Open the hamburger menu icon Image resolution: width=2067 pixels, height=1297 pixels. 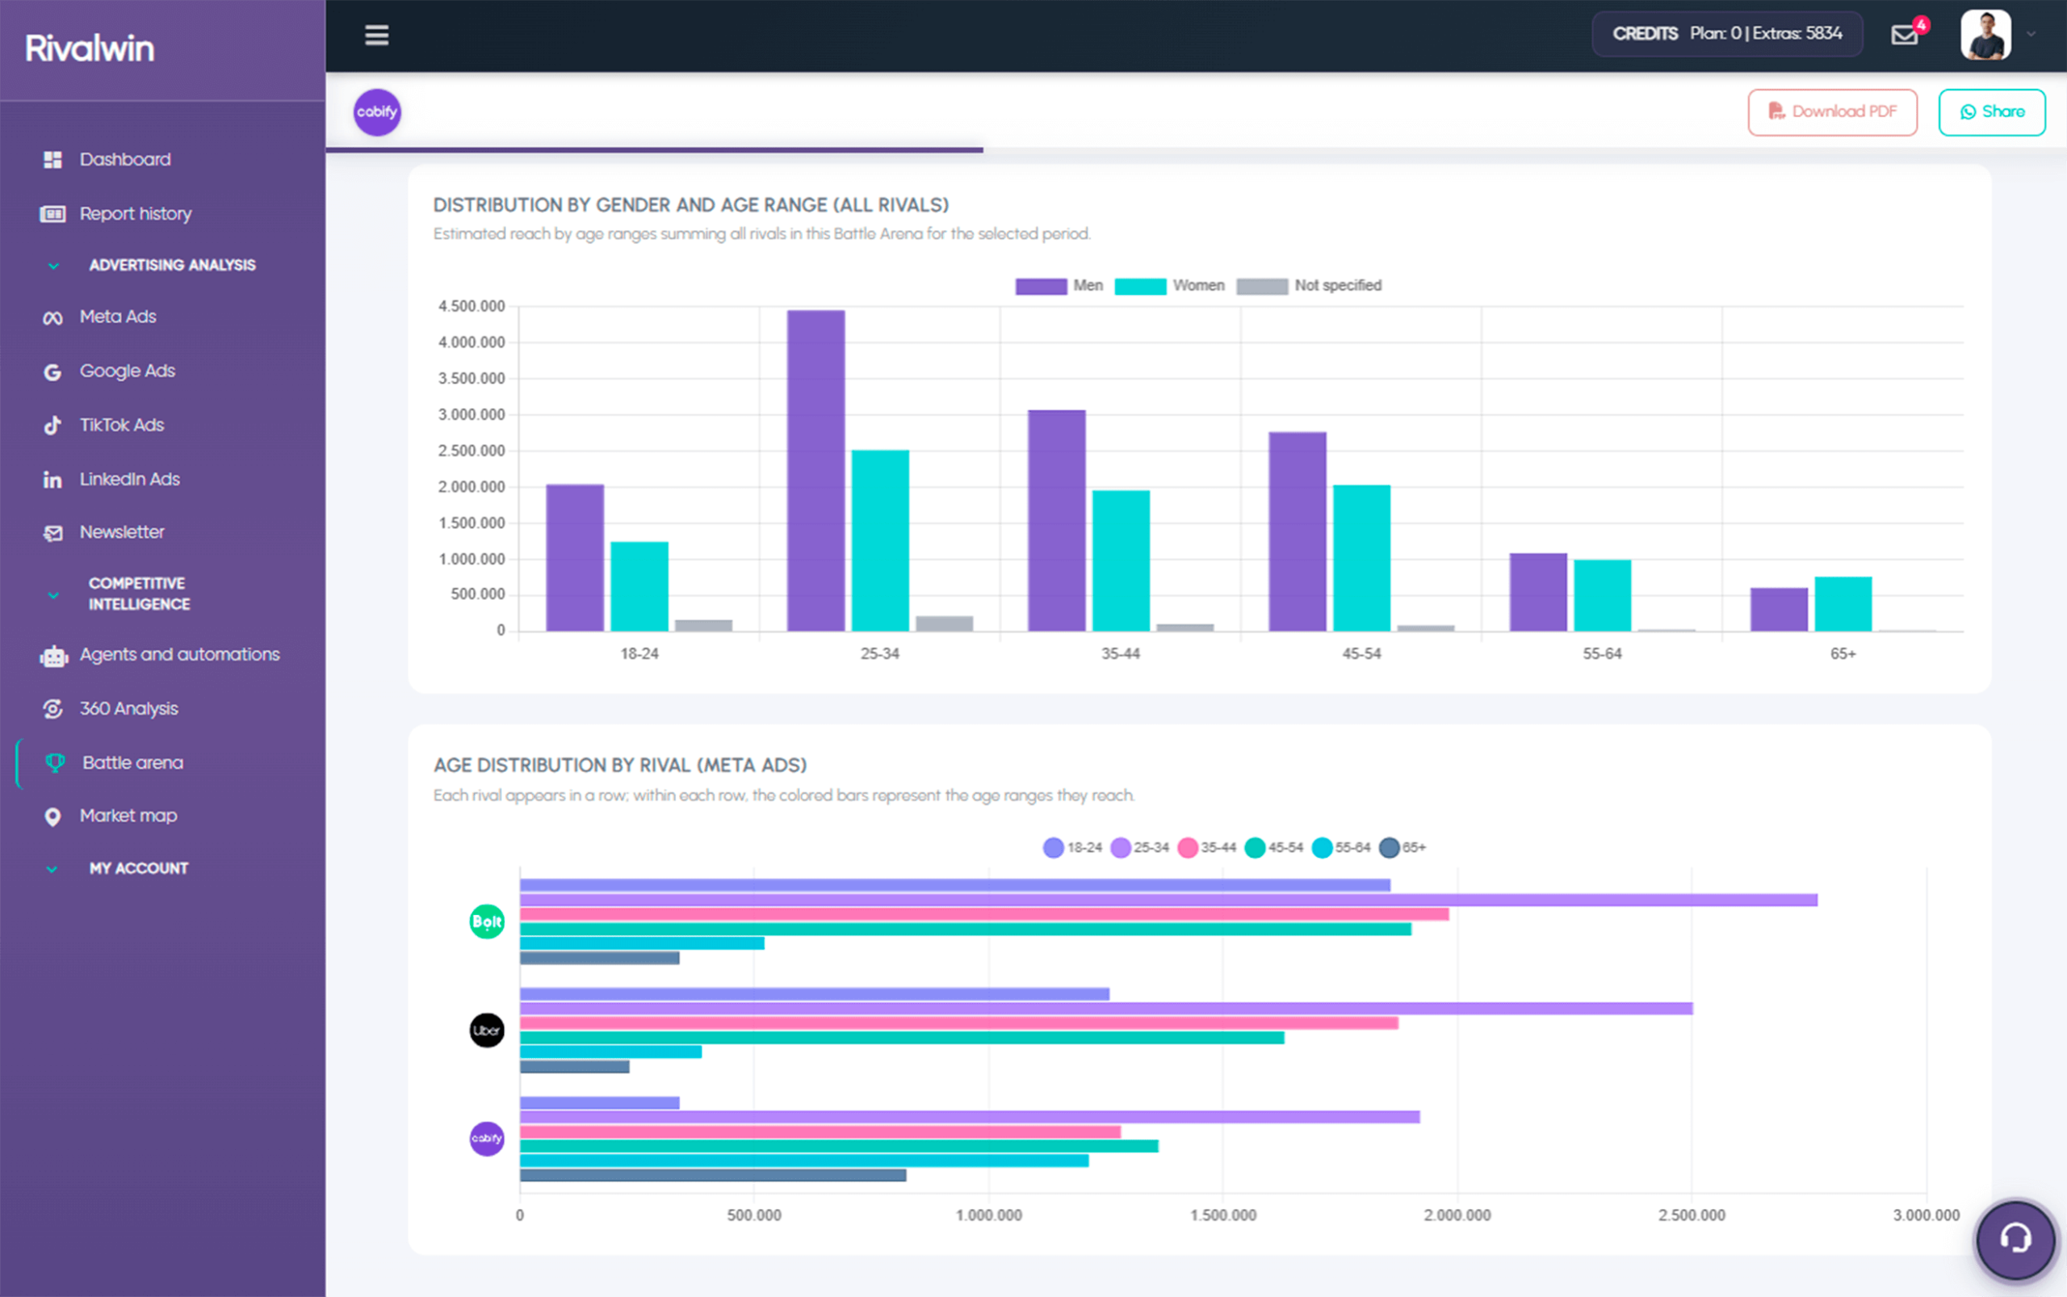tap(376, 36)
